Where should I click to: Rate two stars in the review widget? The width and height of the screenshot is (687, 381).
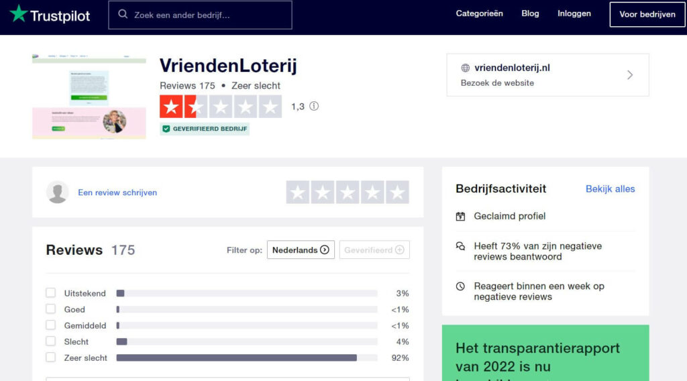point(323,193)
